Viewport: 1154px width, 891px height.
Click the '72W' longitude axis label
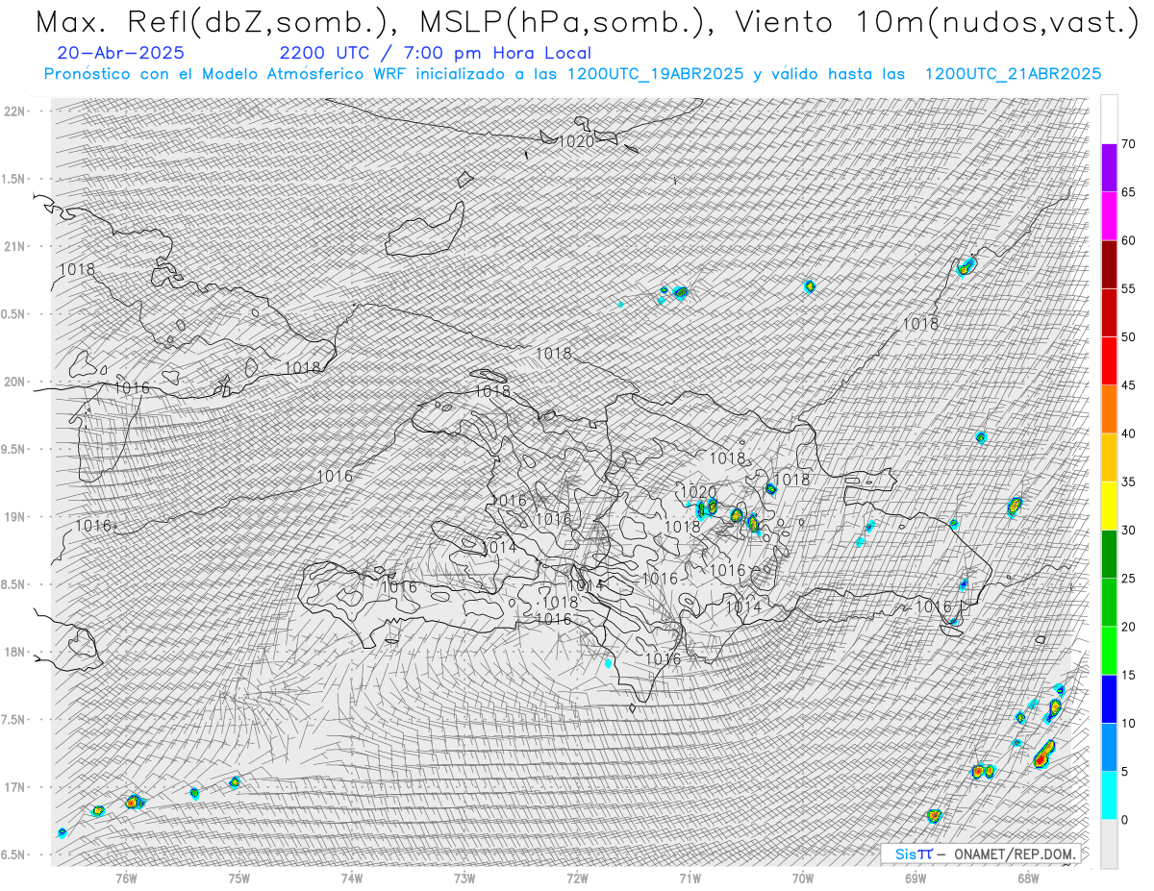coord(577,879)
